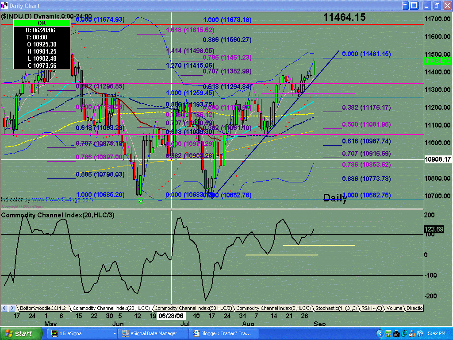Image resolution: width=453 pixels, height=340 pixels.
Task: Open the chart title bar dropdown arrow
Action: point(405,5)
